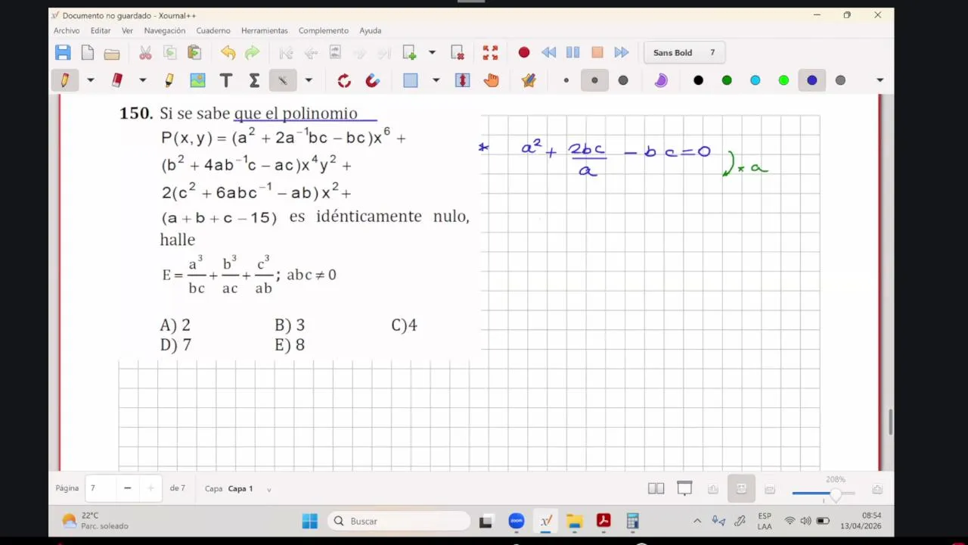This screenshot has width=968, height=545.
Task: Open a file with the folder icon
Action: tap(112, 53)
